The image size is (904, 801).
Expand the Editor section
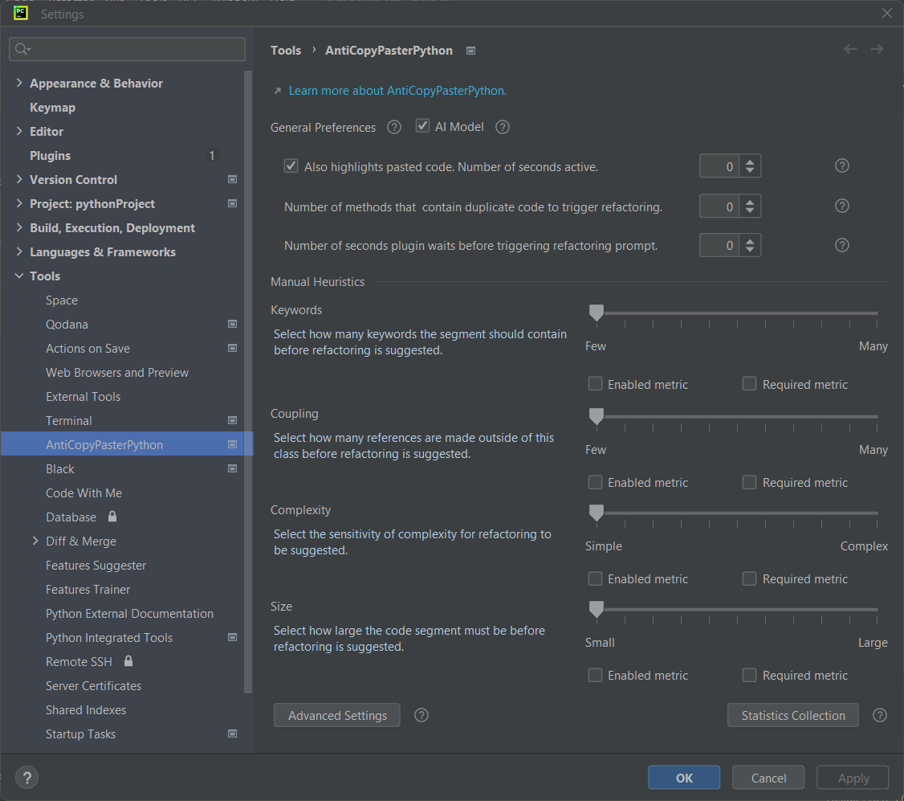pos(19,131)
